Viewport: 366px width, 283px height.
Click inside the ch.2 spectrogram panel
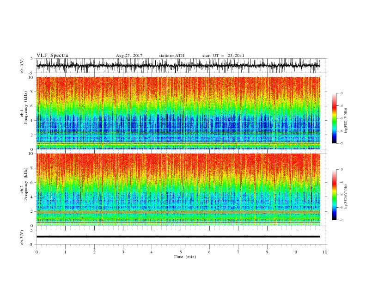[x=178, y=190]
